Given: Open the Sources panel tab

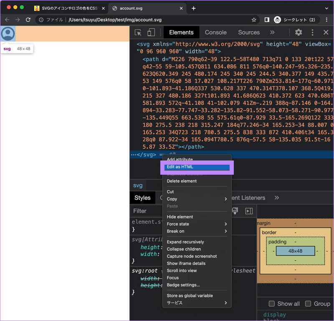Looking at the screenshot, I should click(249, 33).
